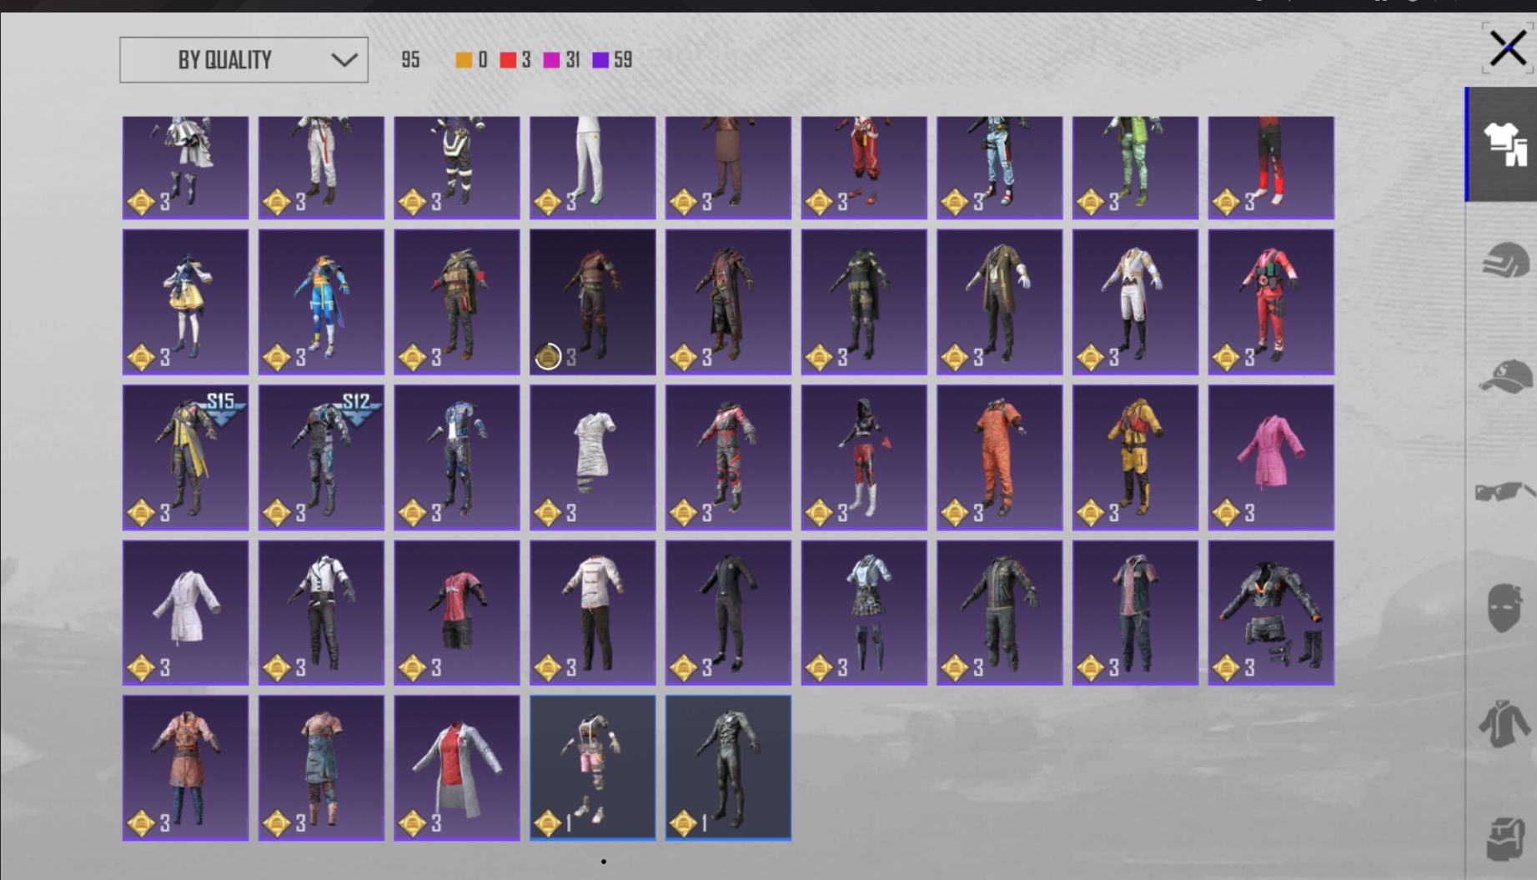
Task: Select the pink shorts outfit with blue border
Action: pos(593,768)
